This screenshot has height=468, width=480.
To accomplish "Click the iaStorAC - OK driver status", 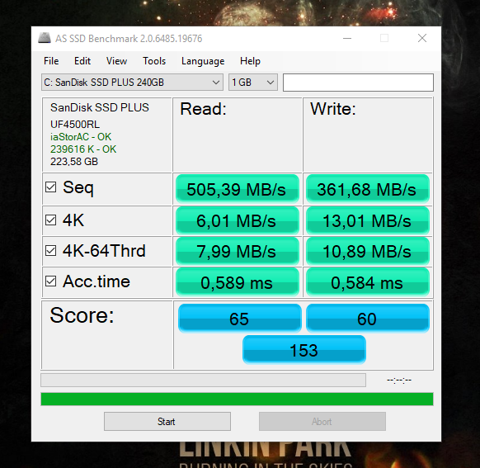I will (x=81, y=136).
